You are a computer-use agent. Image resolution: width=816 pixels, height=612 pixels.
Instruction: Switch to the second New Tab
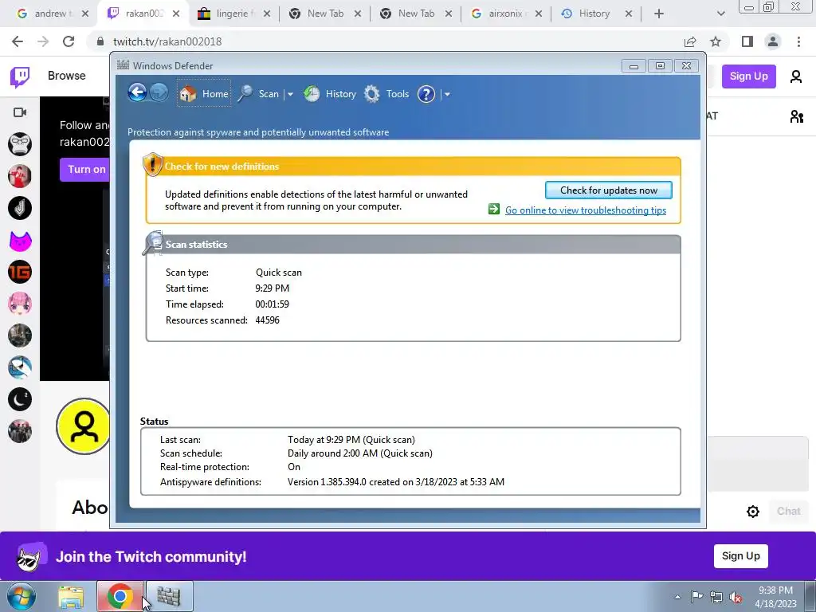coord(415,14)
